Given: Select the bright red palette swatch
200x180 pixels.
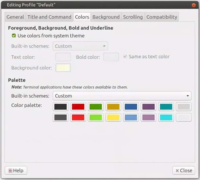Looking at the screenshot, I should (78, 117).
